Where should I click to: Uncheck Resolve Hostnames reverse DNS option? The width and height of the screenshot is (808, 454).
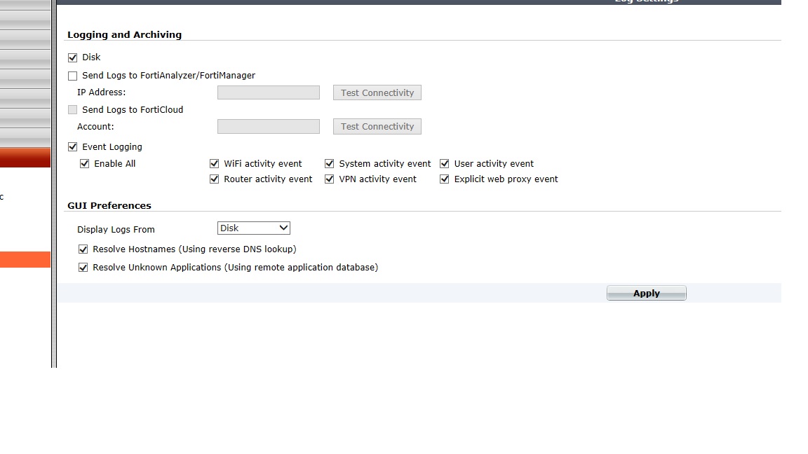(83, 249)
